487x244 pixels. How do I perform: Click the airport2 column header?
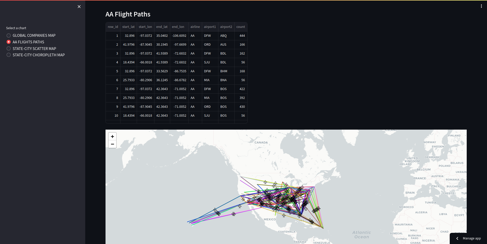226,27
